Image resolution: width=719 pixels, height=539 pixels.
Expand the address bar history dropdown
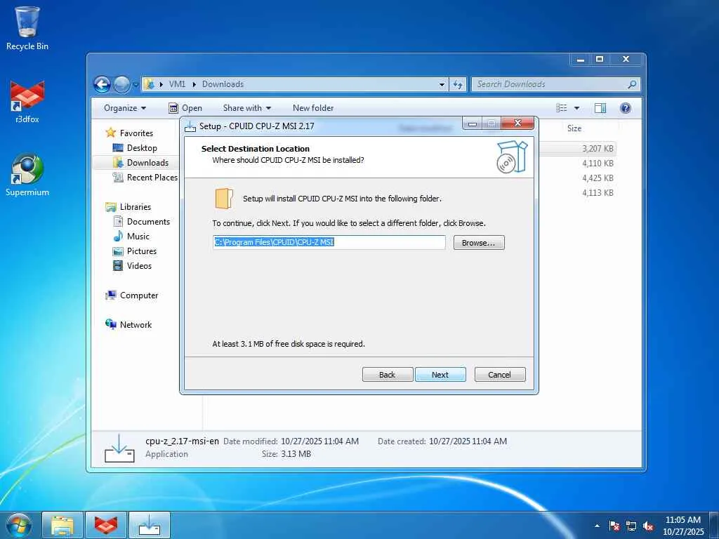tap(442, 84)
